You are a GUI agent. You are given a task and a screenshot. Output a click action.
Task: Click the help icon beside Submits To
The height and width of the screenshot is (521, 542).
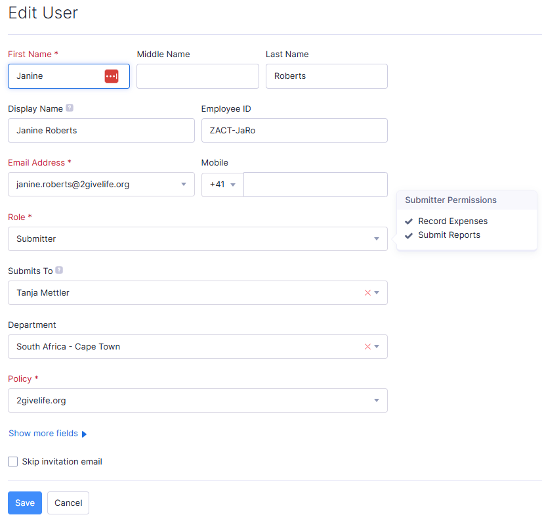[x=59, y=270]
